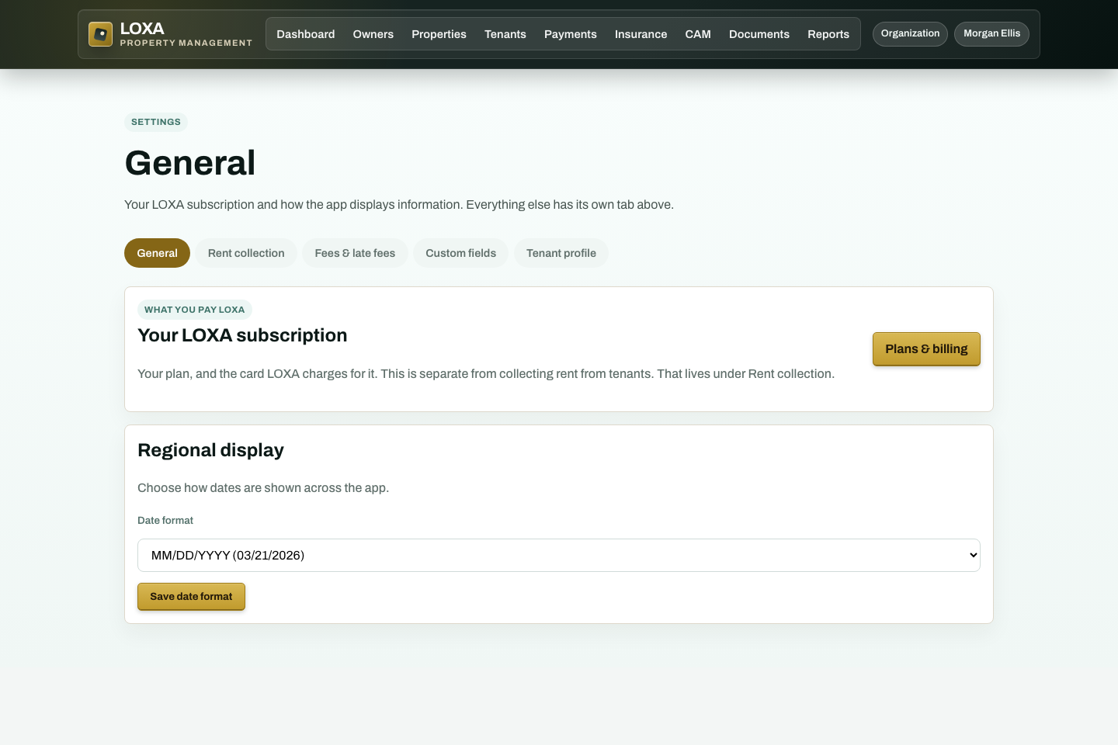Click the 'Choose how dates are shown' text
This screenshot has width=1118, height=745.
point(263,488)
